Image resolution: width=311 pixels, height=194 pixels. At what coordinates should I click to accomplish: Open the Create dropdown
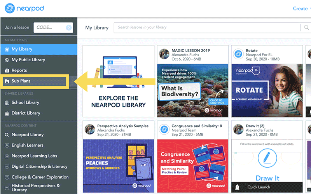[302, 9]
